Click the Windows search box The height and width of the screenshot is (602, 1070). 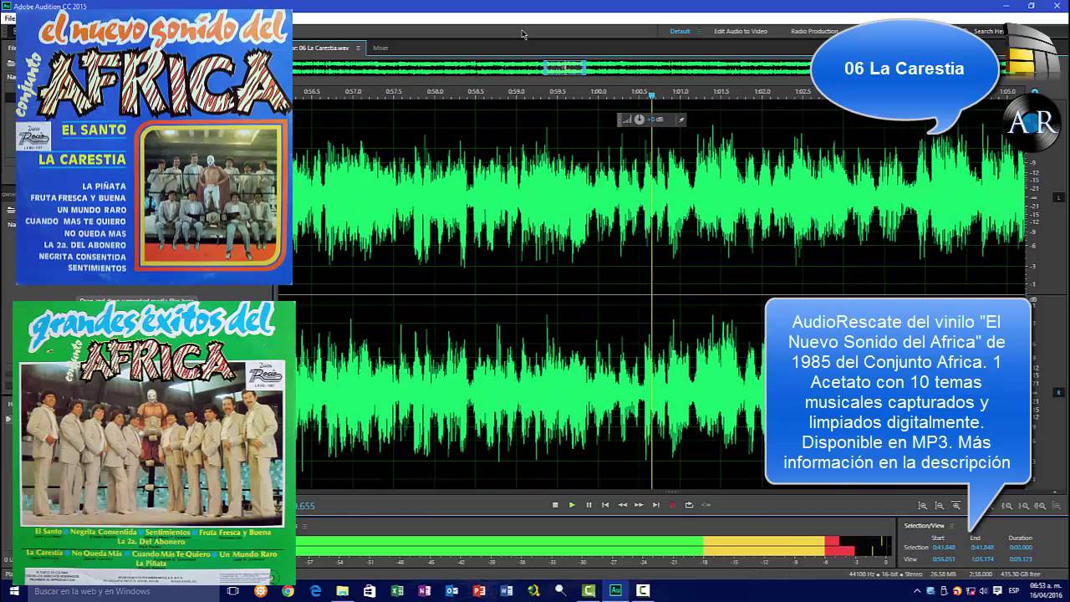click(x=123, y=591)
